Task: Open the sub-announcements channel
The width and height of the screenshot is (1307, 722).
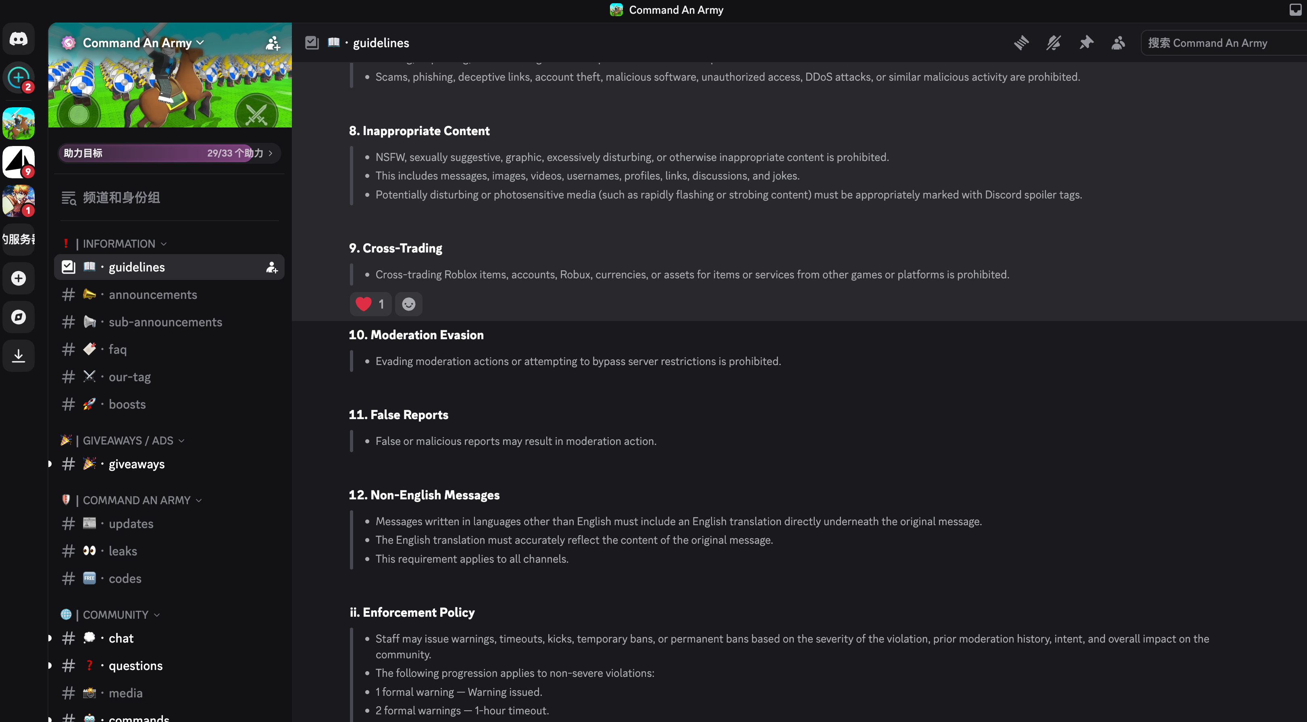Action: click(169, 322)
